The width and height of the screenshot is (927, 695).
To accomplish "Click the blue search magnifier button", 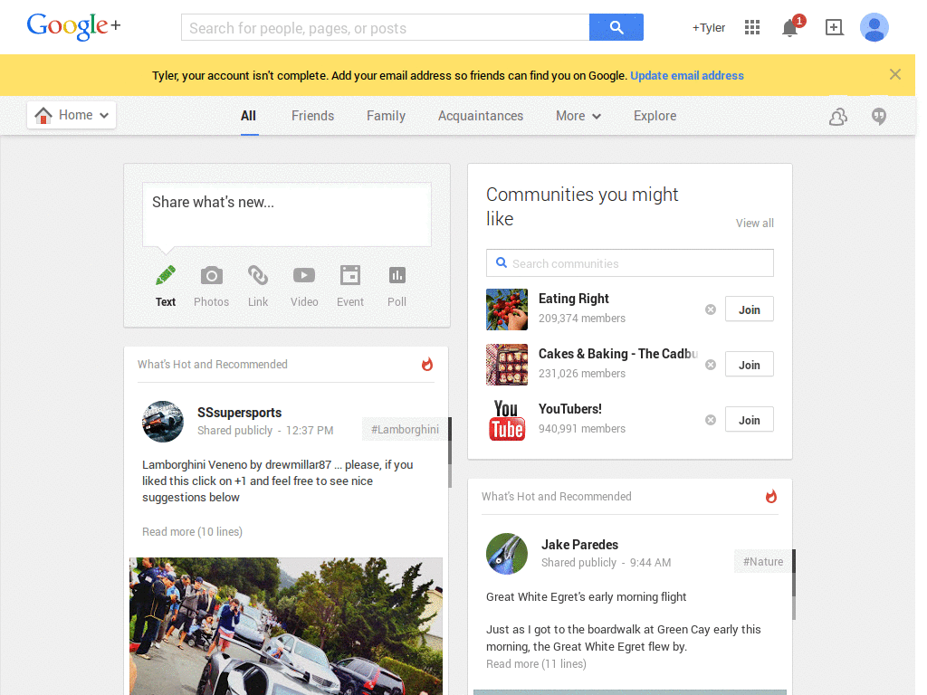I will (616, 27).
